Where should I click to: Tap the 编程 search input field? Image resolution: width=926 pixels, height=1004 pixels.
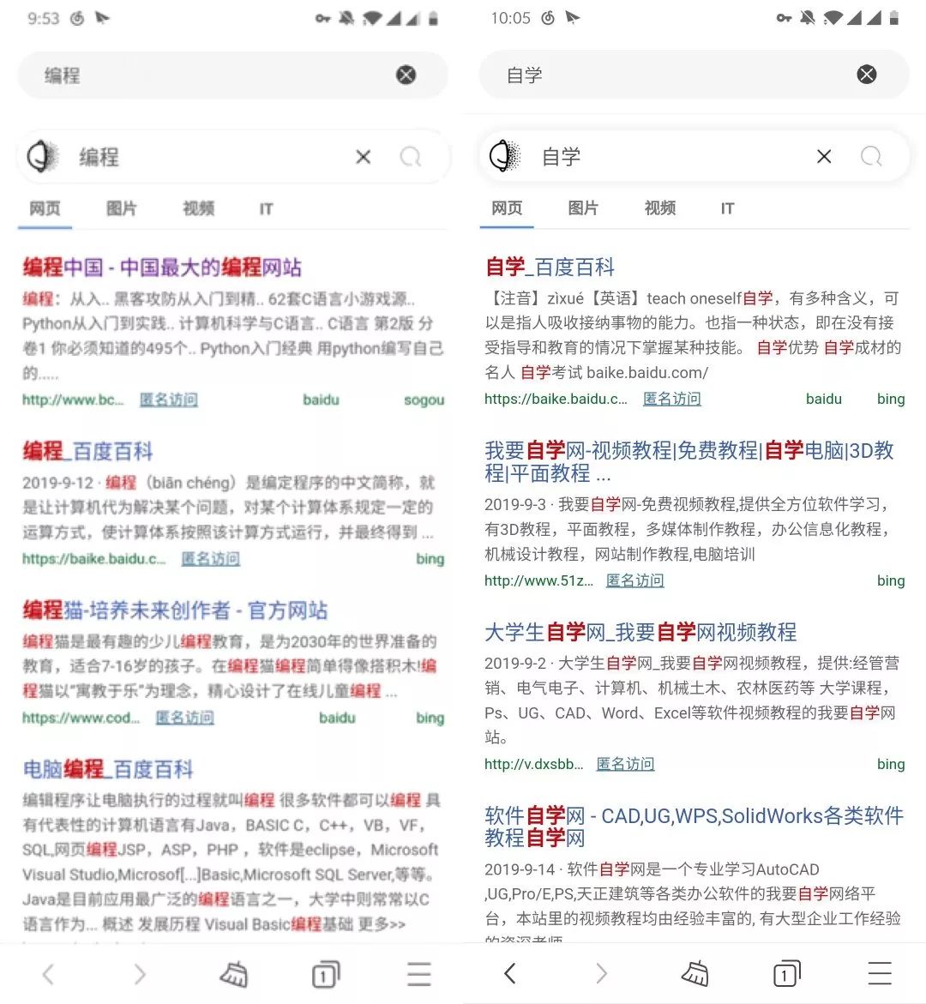click(x=211, y=157)
